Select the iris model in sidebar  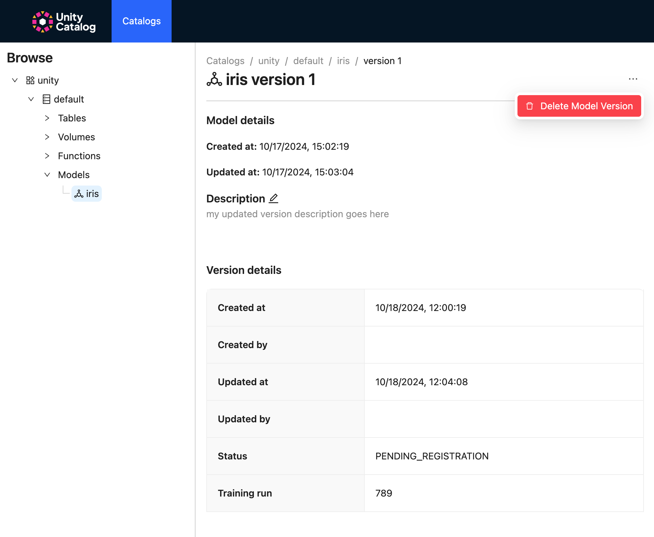86,194
